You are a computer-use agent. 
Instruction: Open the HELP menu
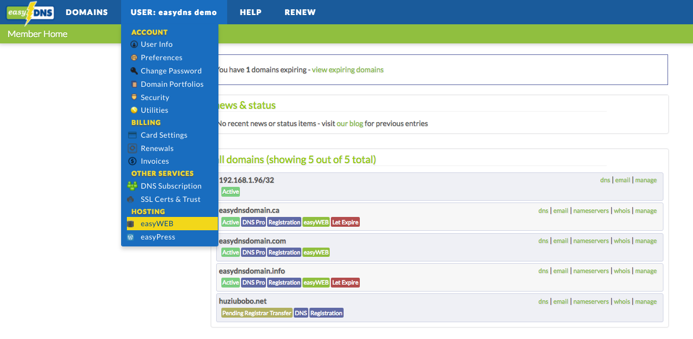250,12
